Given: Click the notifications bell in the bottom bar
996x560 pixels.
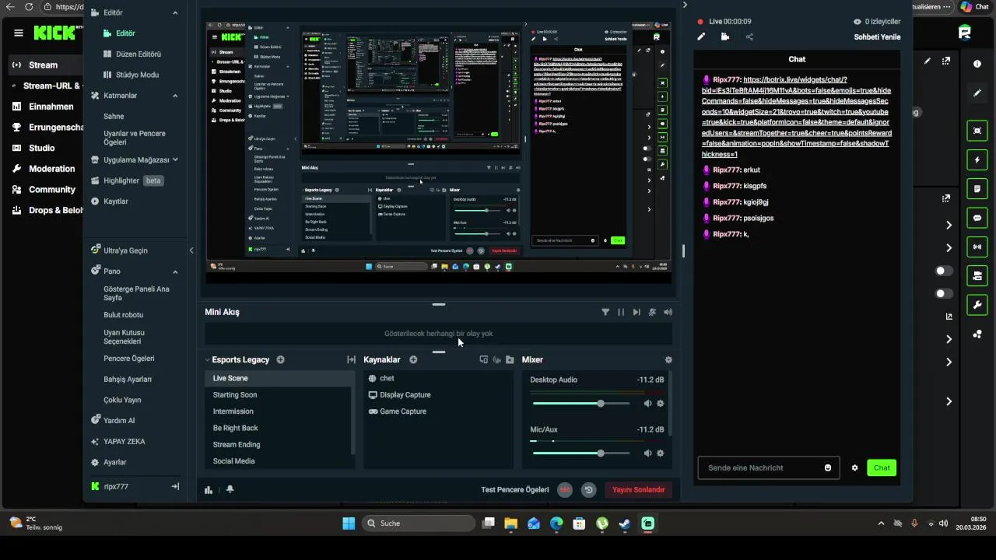Looking at the screenshot, I should [230, 490].
